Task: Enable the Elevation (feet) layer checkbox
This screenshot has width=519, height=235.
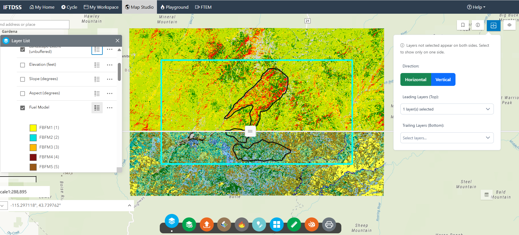Action: click(23, 65)
